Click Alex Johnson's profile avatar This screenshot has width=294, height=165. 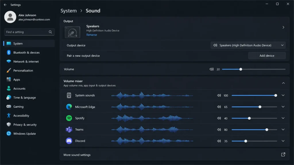click(10, 17)
